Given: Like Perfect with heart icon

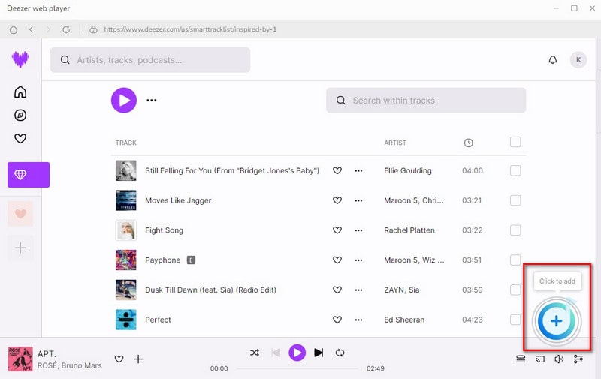Looking at the screenshot, I should [x=337, y=320].
